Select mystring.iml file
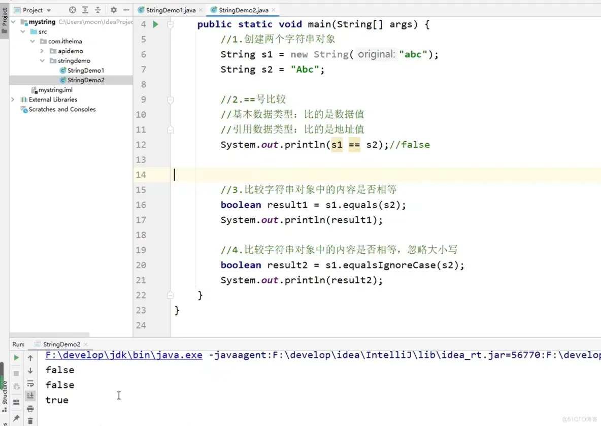 click(55, 90)
